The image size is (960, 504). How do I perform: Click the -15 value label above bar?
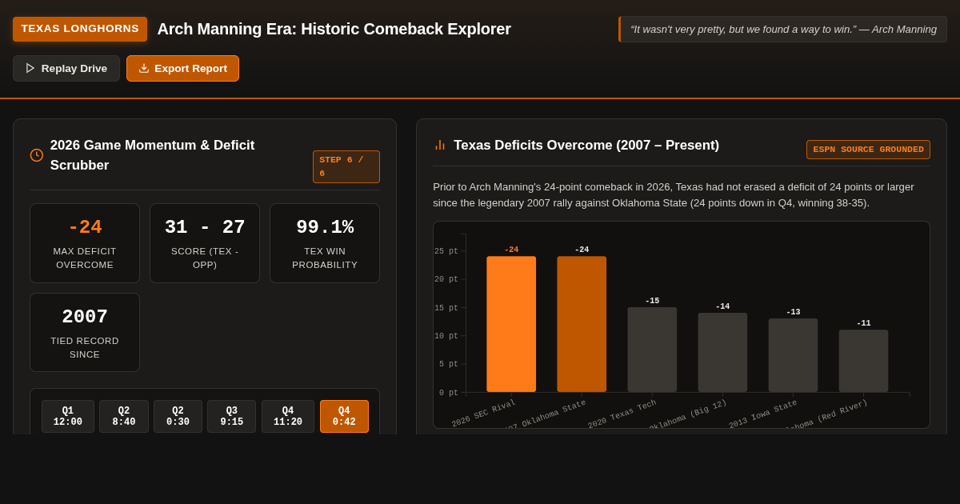pyautogui.click(x=652, y=301)
